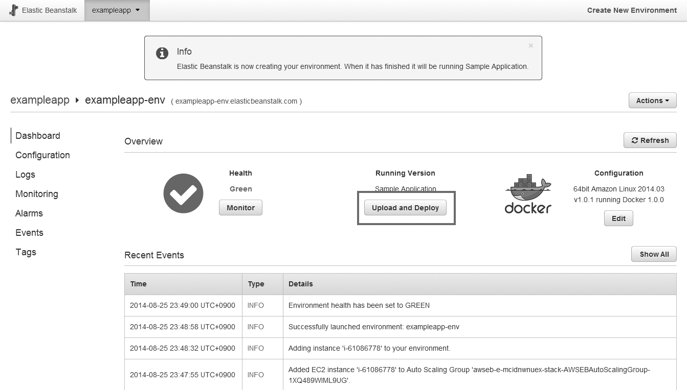The width and height of the screenshot is (687, 390).
Task: Click the Upload and Deploy button
Action: coord(405,208)
